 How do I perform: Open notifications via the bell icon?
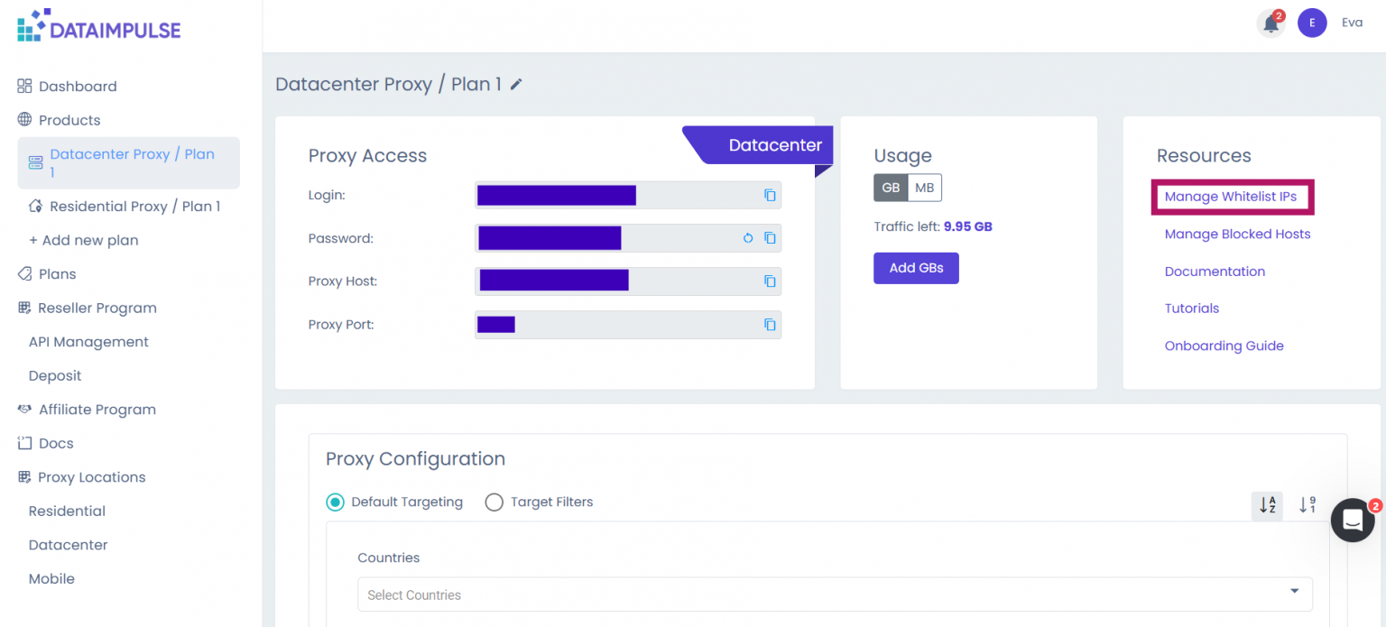[x=1270, y=23]
